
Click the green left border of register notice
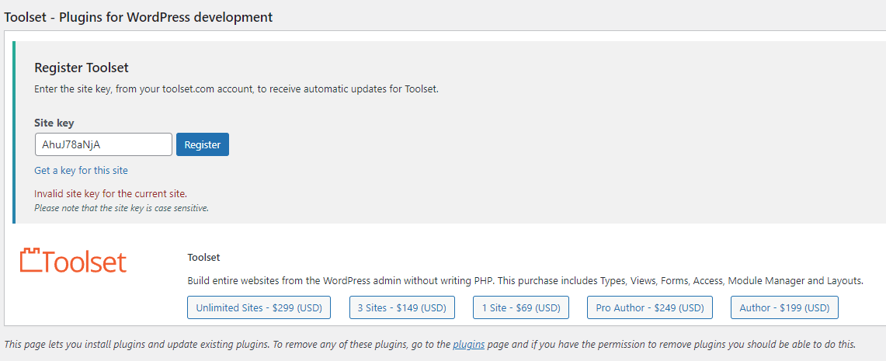point(14,132)
